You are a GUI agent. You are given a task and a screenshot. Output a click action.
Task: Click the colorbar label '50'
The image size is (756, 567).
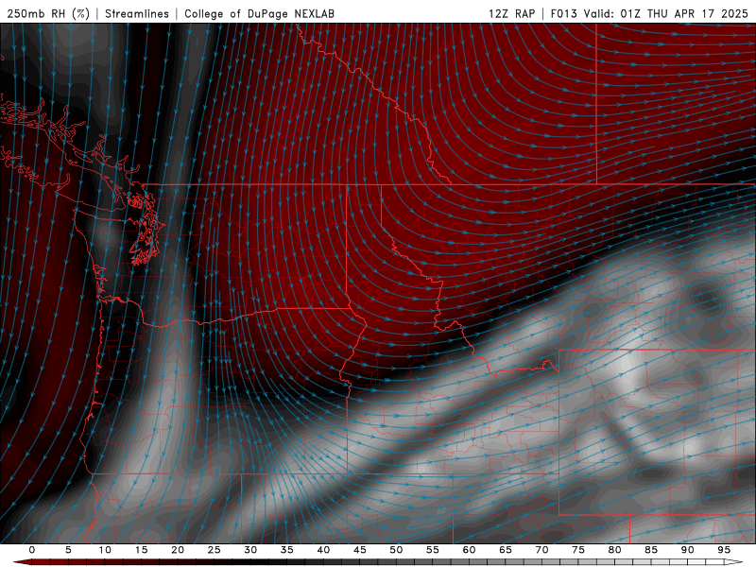[x=396, y=550]
